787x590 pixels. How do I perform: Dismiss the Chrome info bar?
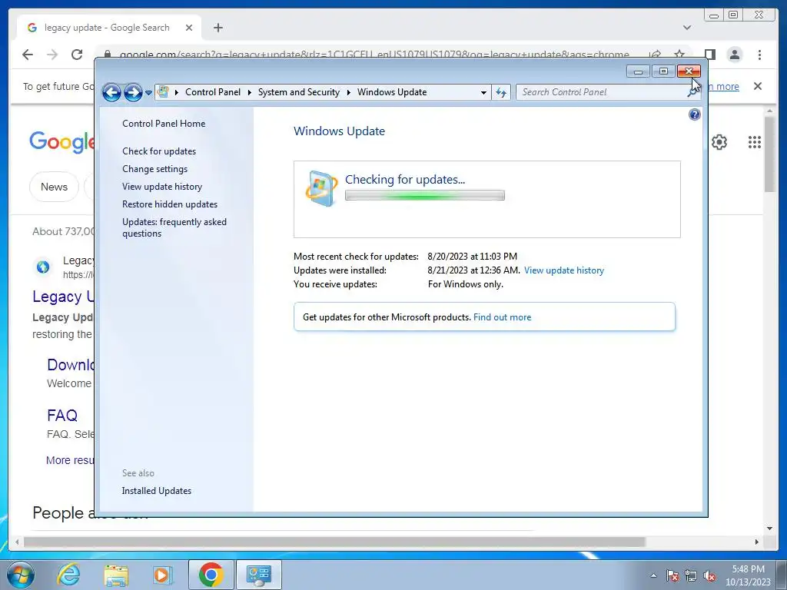(757, 86)
